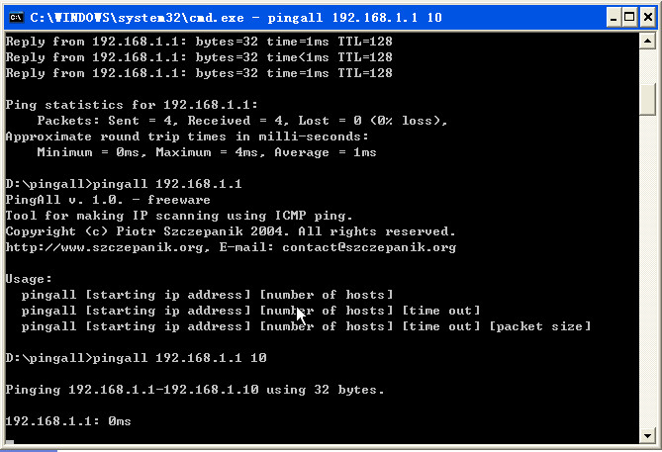Click the '192.168.1.1: 0ms' result line
Image resolution: width=662 pixels, height=452 pixels.
click(68, 421)
